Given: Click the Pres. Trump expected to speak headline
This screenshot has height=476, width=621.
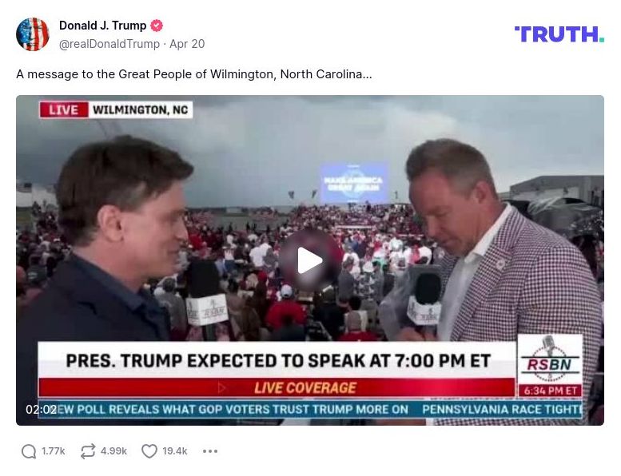Looking at the screenshot, I should 278,360.
